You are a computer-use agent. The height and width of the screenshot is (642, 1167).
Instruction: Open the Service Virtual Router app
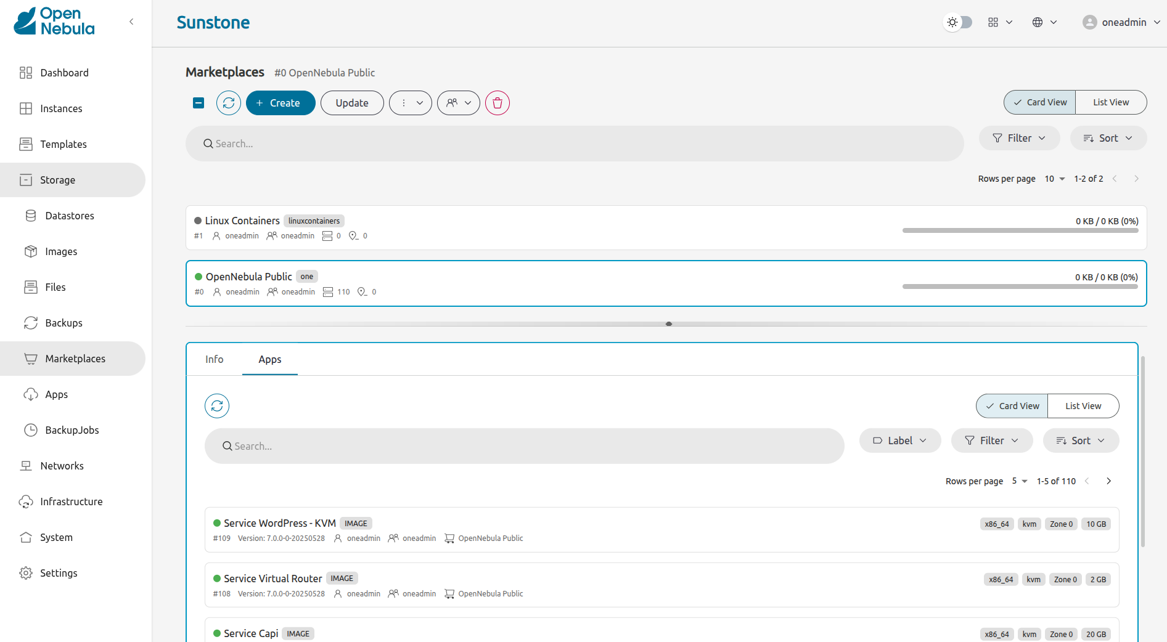coord(661,585)
